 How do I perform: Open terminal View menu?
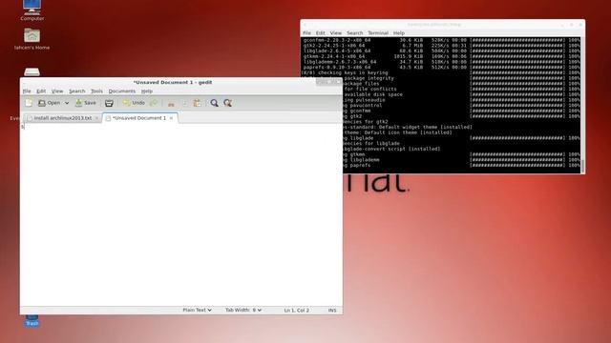coord(335,33)
